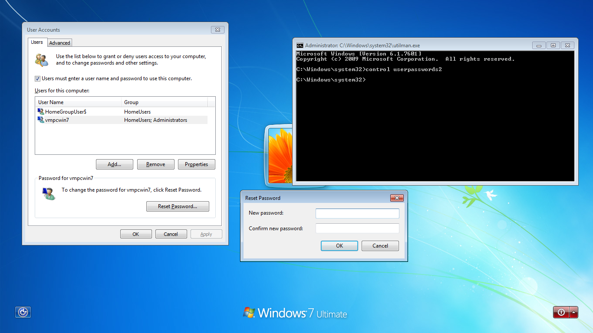593x333 pixels.
Task: Click the Add... button
Action: (x=114, y=164)
